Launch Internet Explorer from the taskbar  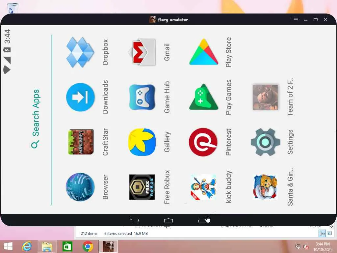27,246
